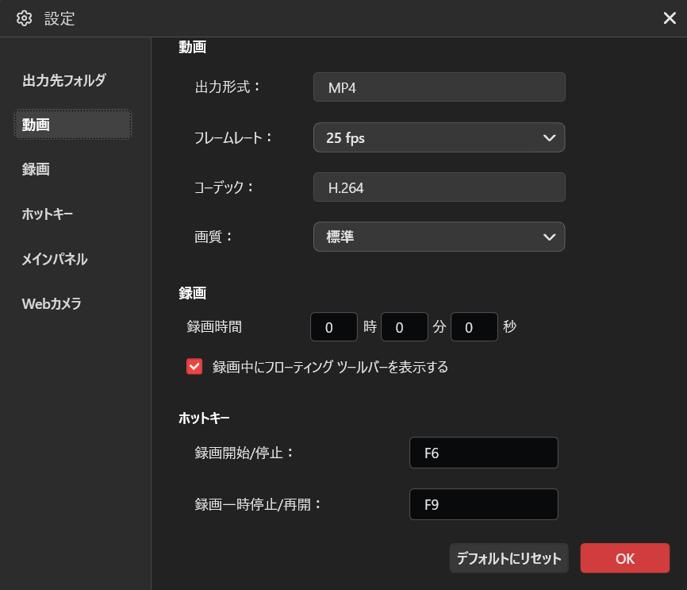Disable the floating toolbar during recording checkbox
The height and width of the screenshot is (590, 687).
(194, 367)
